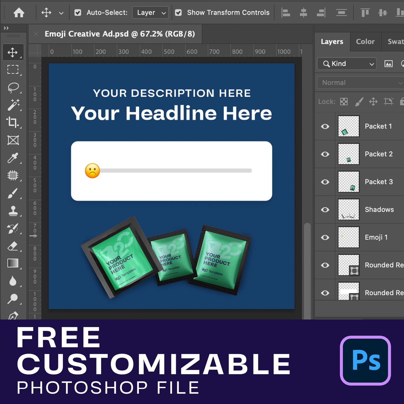Screen dimensions: 404x404
Task: Switch to the Color tab
Action: coord(365,42)
